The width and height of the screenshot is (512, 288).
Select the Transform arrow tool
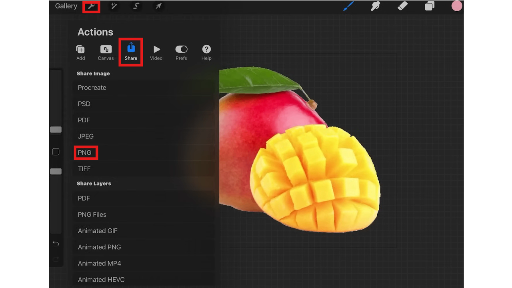[158, 6]
